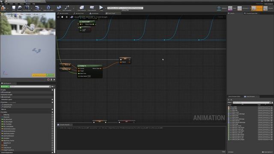Open the View menu
Image resolution: width=274 pixels, height=154 pixels.
point(16,4)
